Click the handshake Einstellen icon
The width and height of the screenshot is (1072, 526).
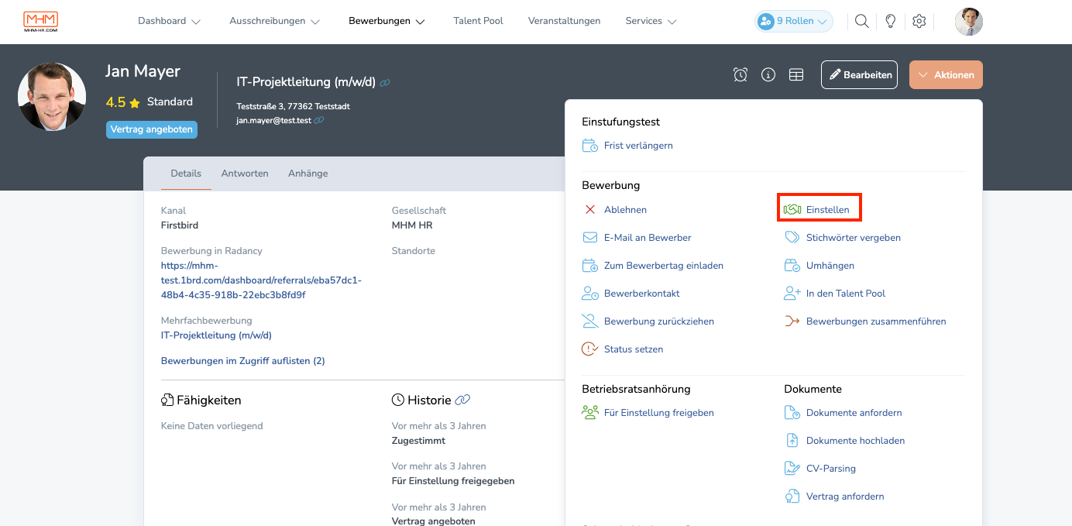pos(792,210)
